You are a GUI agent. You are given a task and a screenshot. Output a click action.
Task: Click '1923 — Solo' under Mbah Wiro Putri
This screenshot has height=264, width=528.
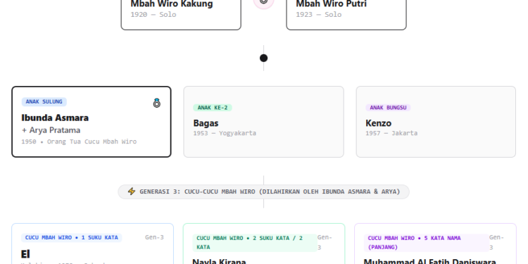coord(319,15)
